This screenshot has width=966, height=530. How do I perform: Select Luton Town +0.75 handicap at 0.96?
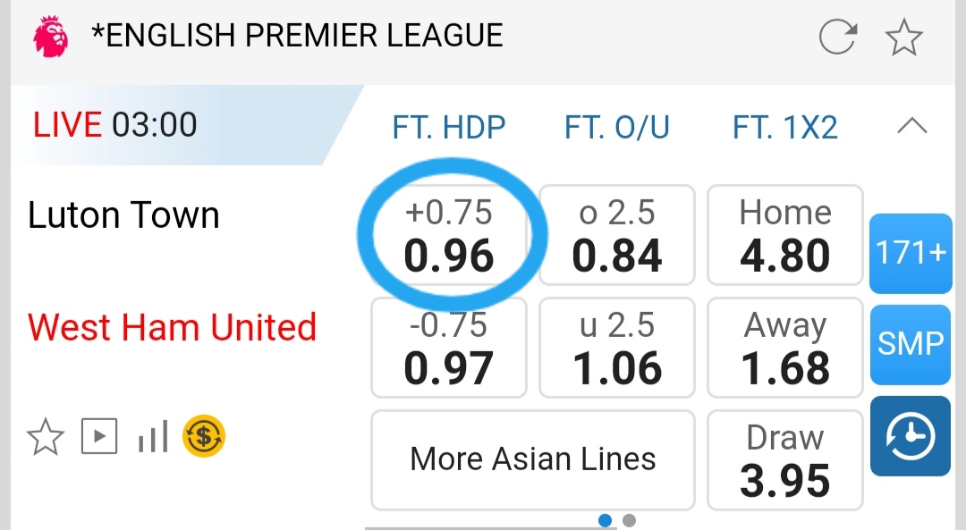[x=448, y=235]
